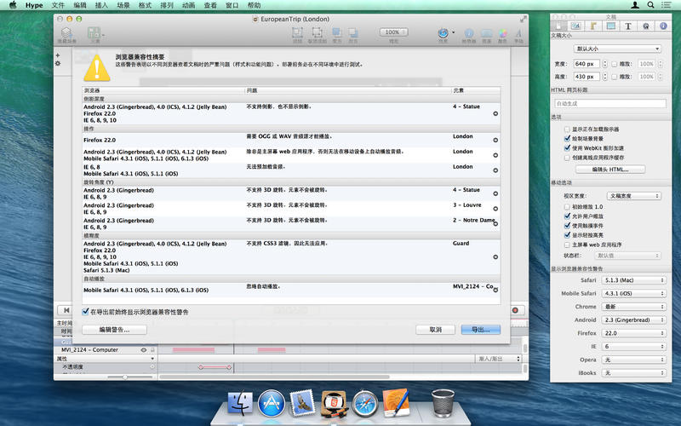This screenshot has height=426, width=681.
Task: Open the Document inspector tab
Action: coord(558,26)
